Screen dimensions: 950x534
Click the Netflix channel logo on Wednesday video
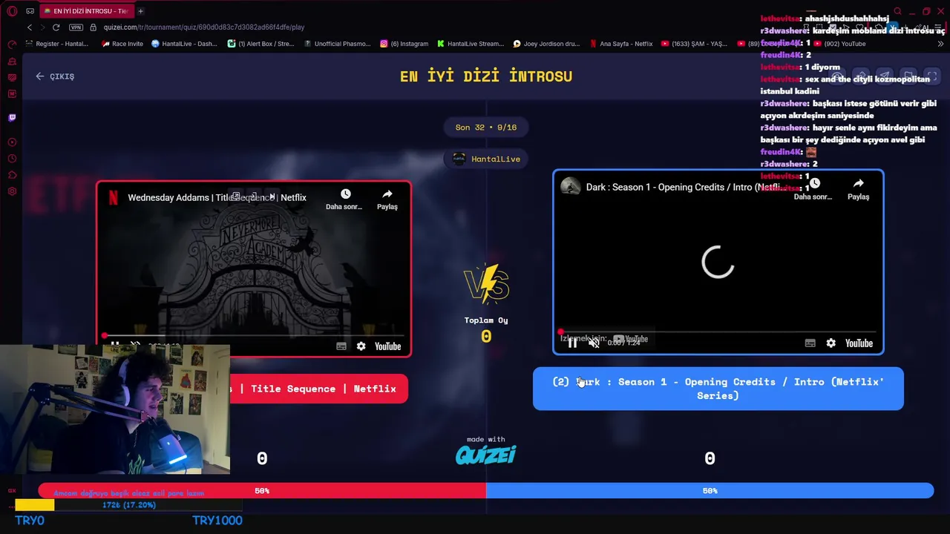[114, 197]
